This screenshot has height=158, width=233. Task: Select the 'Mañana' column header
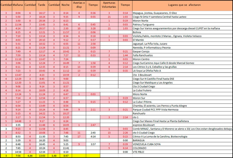pyautogui.click(x=18, y=6)
